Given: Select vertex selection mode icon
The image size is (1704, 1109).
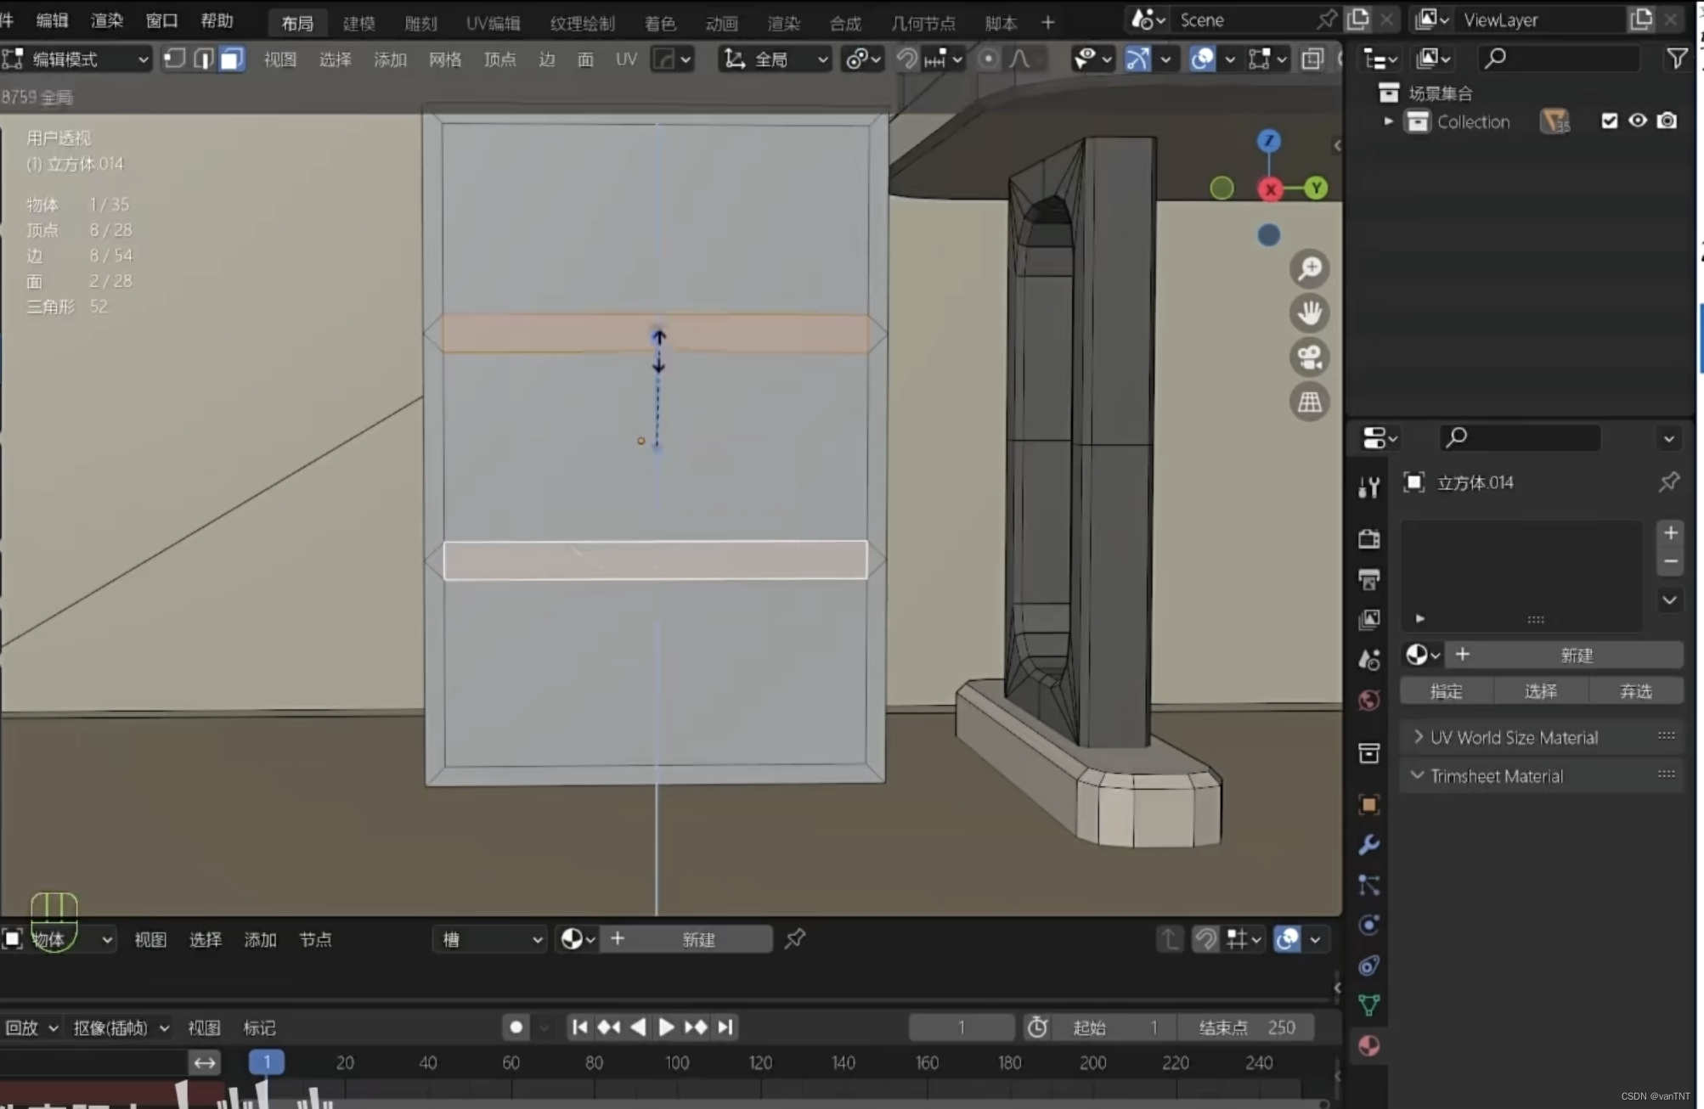Looking at the screenshot, I should pyautogui.click(x=174, y=59).
